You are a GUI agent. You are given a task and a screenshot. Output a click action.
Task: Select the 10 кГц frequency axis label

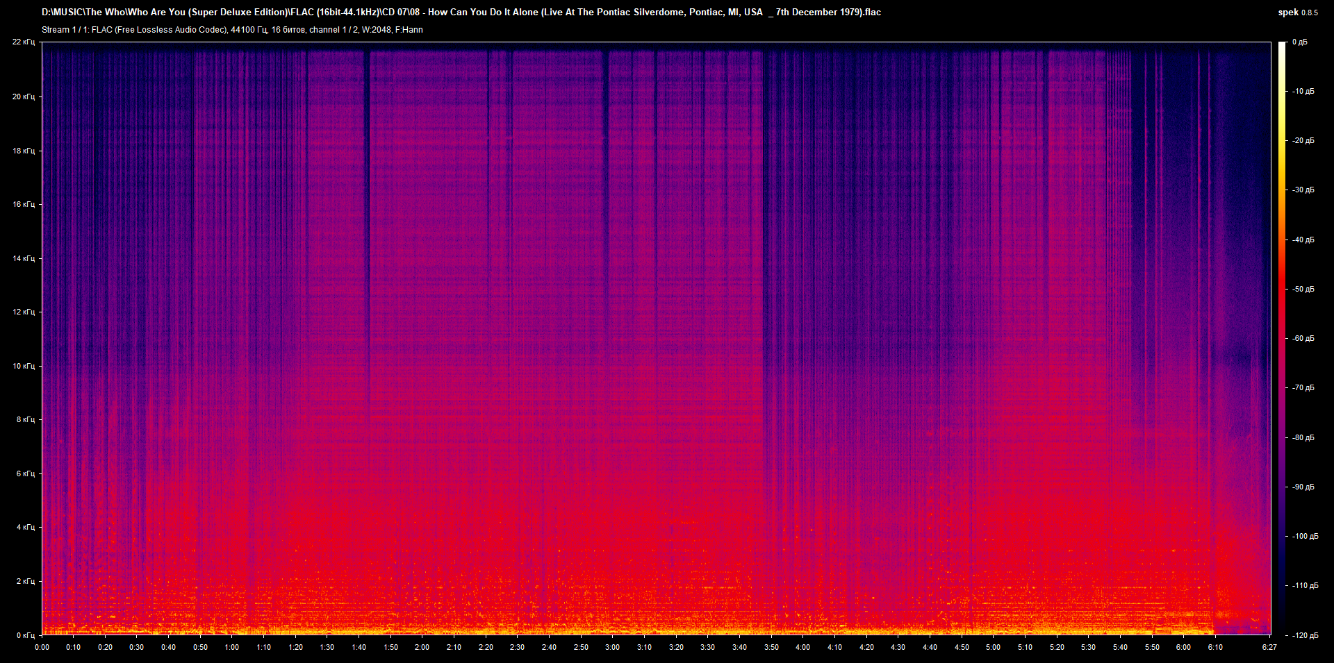24,366
